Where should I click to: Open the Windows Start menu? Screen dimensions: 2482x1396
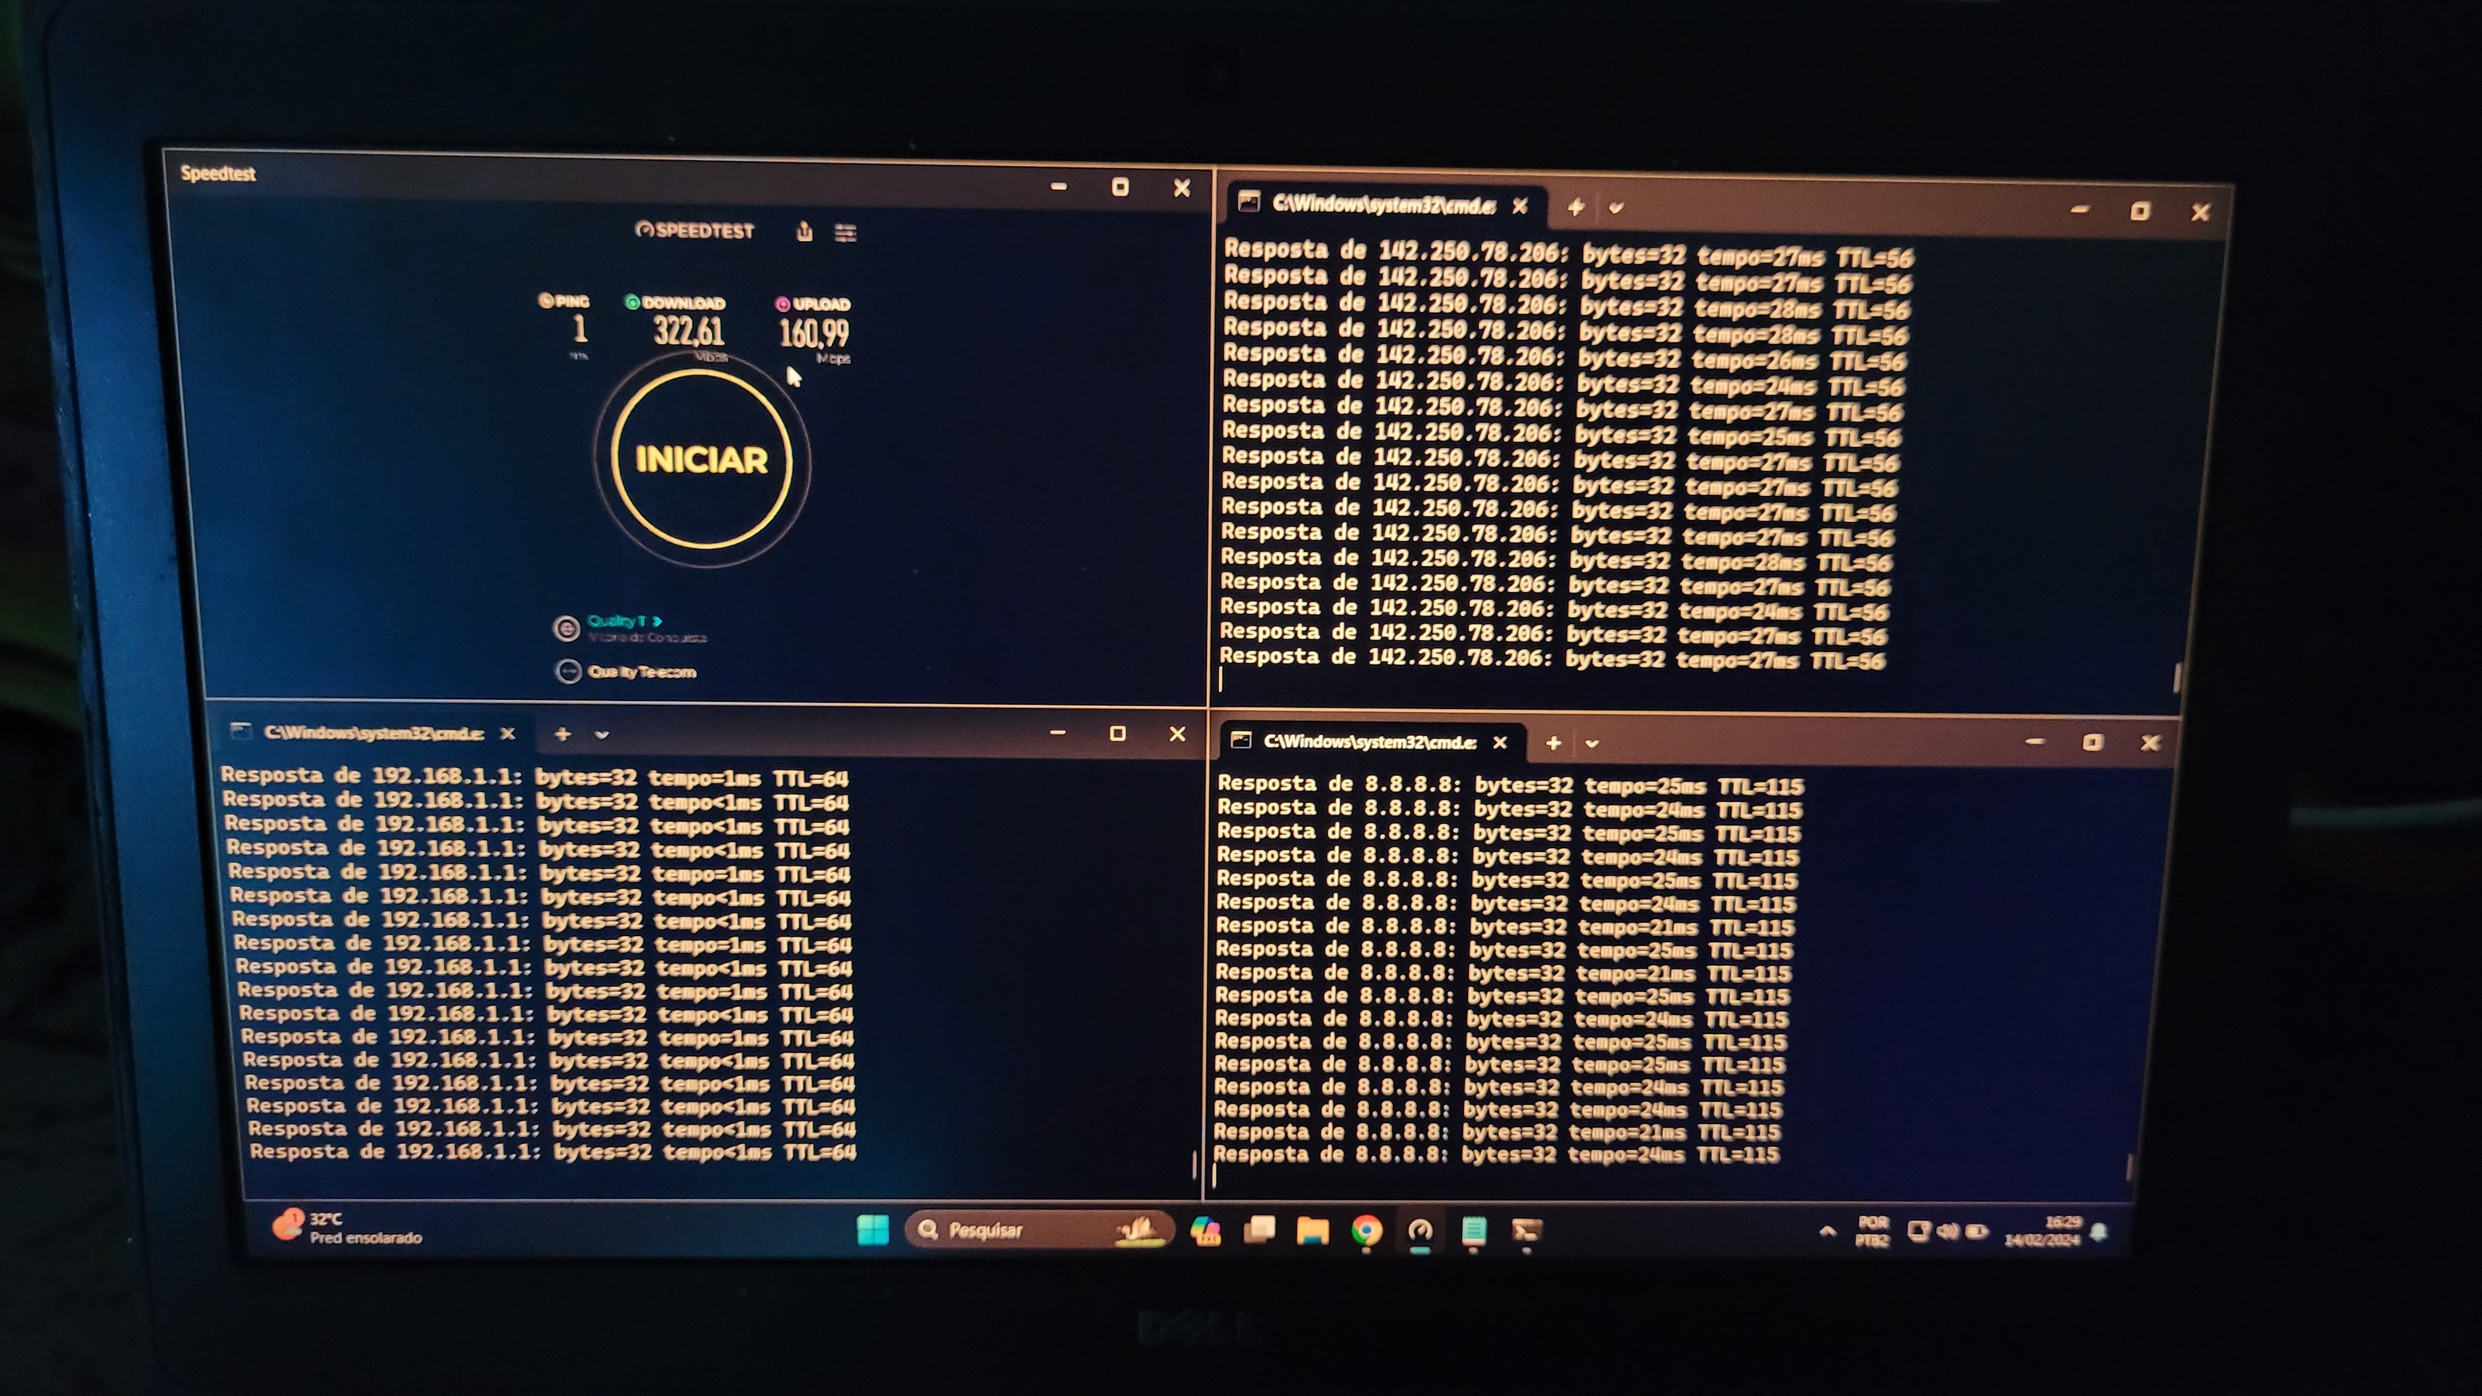[873, 1230]
